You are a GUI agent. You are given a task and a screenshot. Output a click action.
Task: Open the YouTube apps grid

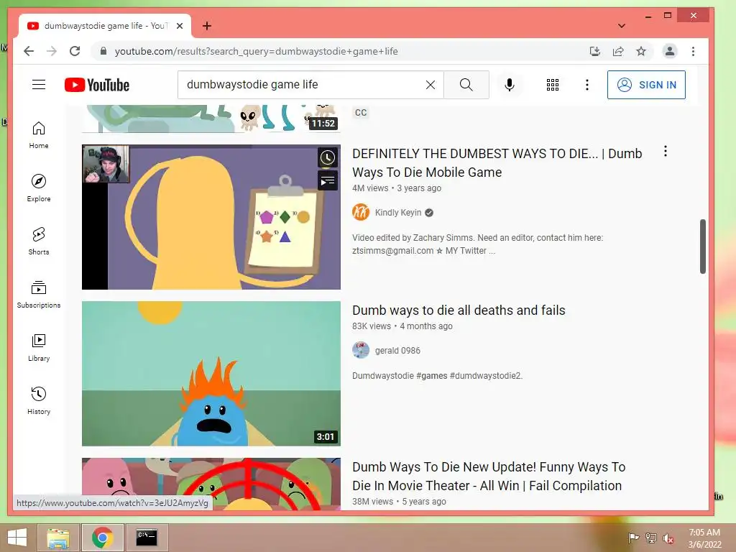pyautogui.click(x=553, y=85)
